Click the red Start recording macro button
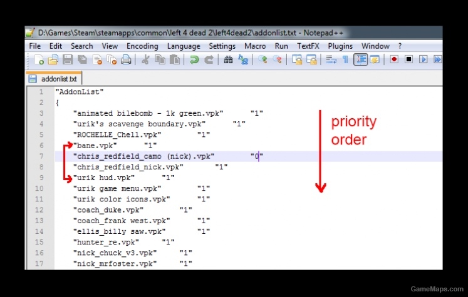Screen dimensions: 468x297 click(x=394, y=59)
